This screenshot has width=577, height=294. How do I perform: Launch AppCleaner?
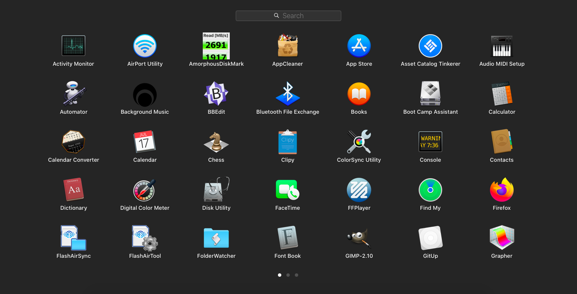click(x=288, y=46)
